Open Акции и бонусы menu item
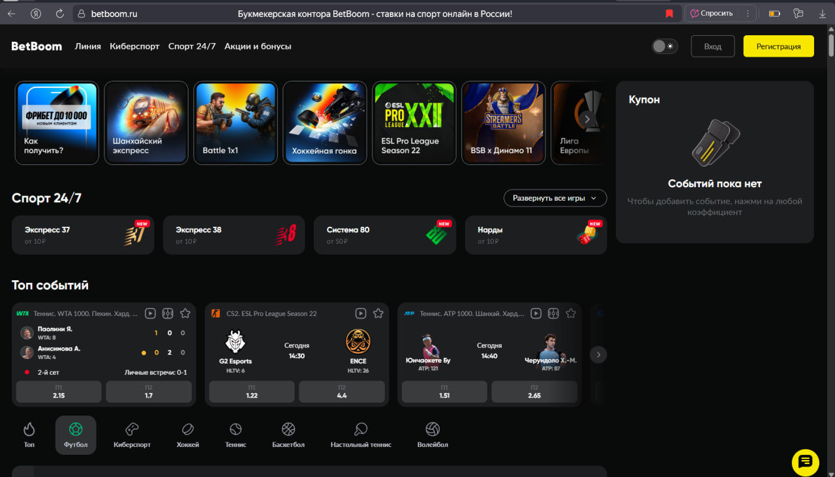This screenshot has height=477, width=835. (x=258, y=46)
